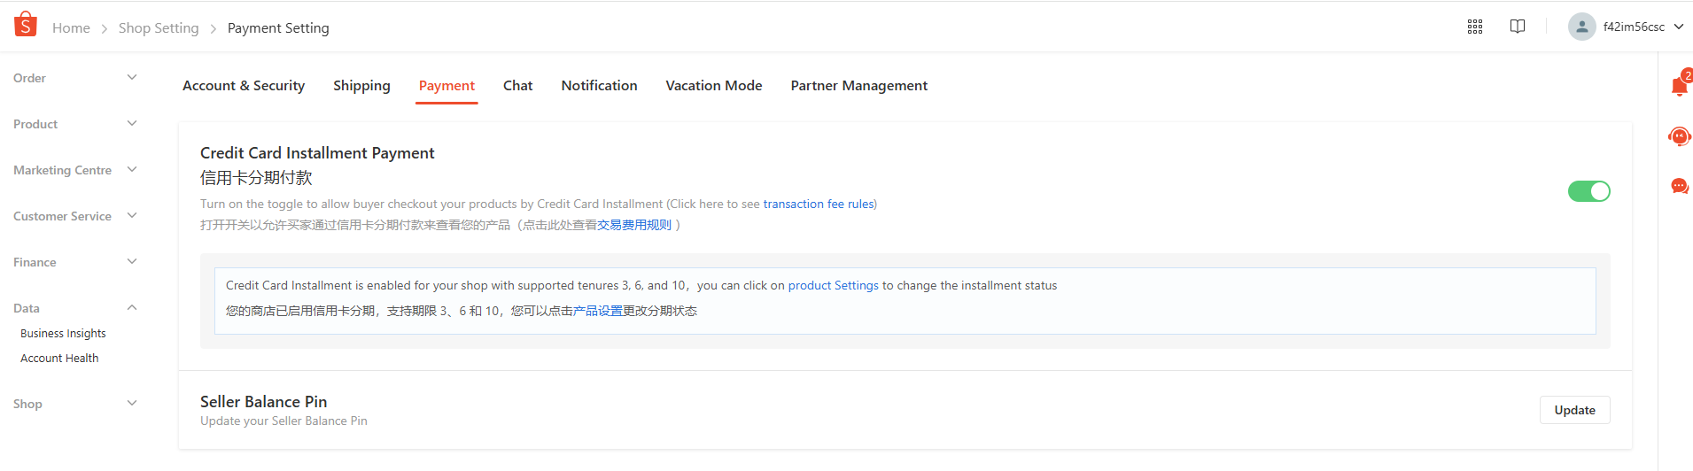
Task: Expand the Product sidebar section
Action: (75, 124)
